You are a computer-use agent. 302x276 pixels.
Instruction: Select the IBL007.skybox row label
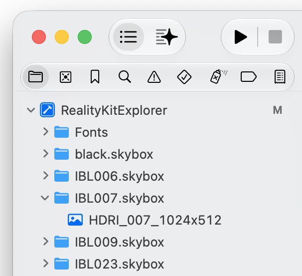coord(120,199)
